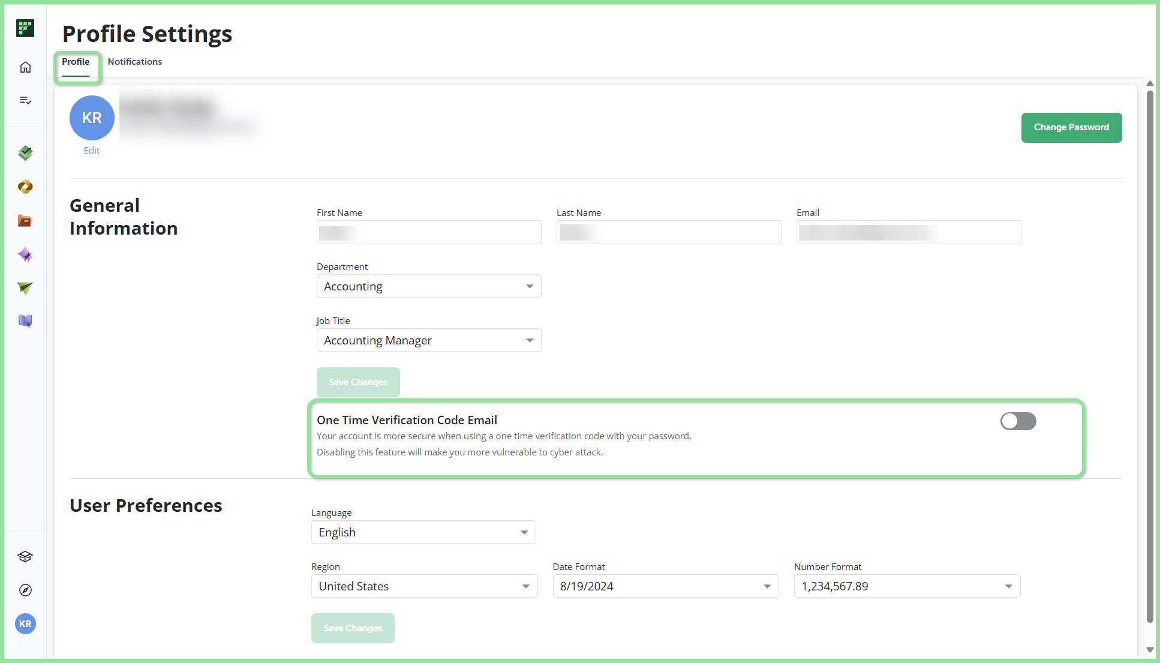Open the Number Format dropdown

click(x=907, y=586)
